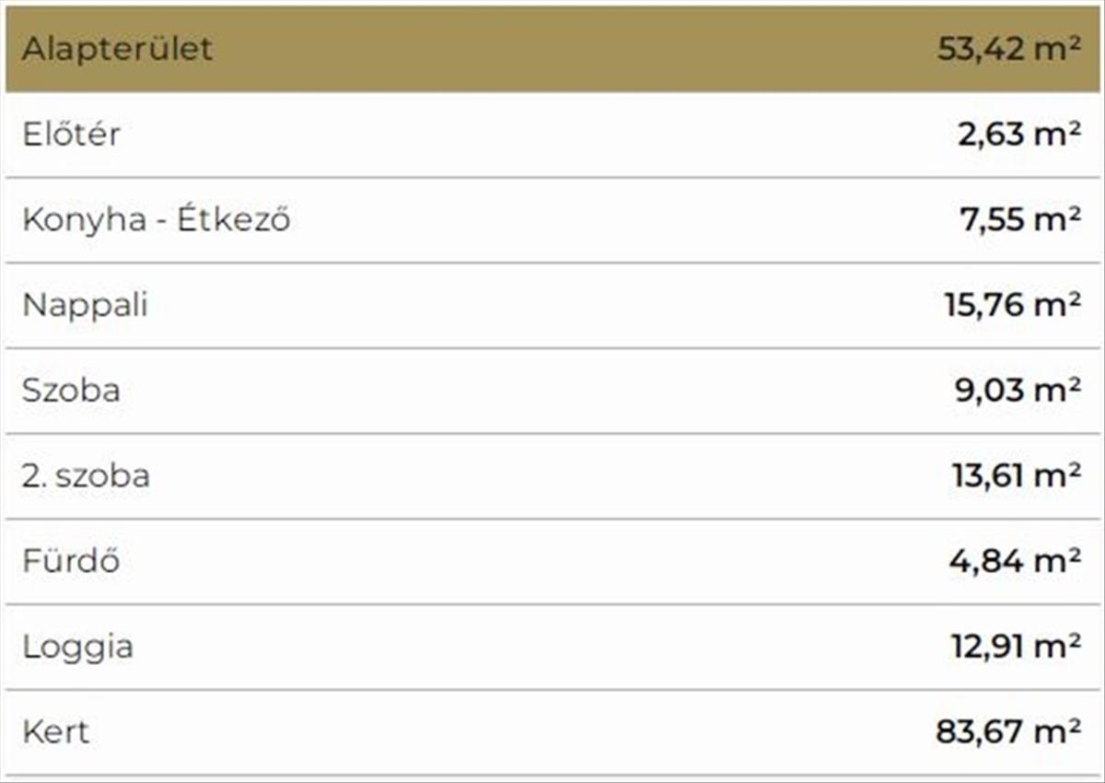Click the middle of the gold header bar
This screenshot has width=1105, height=783.
click(552, 49)
